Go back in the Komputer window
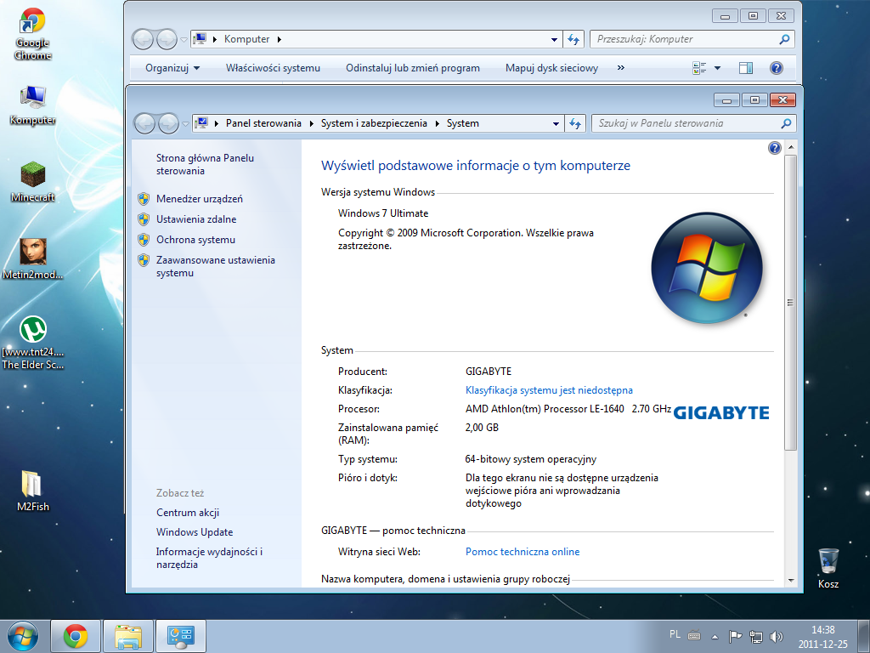The image size is (870, 653). coord(143,39)
